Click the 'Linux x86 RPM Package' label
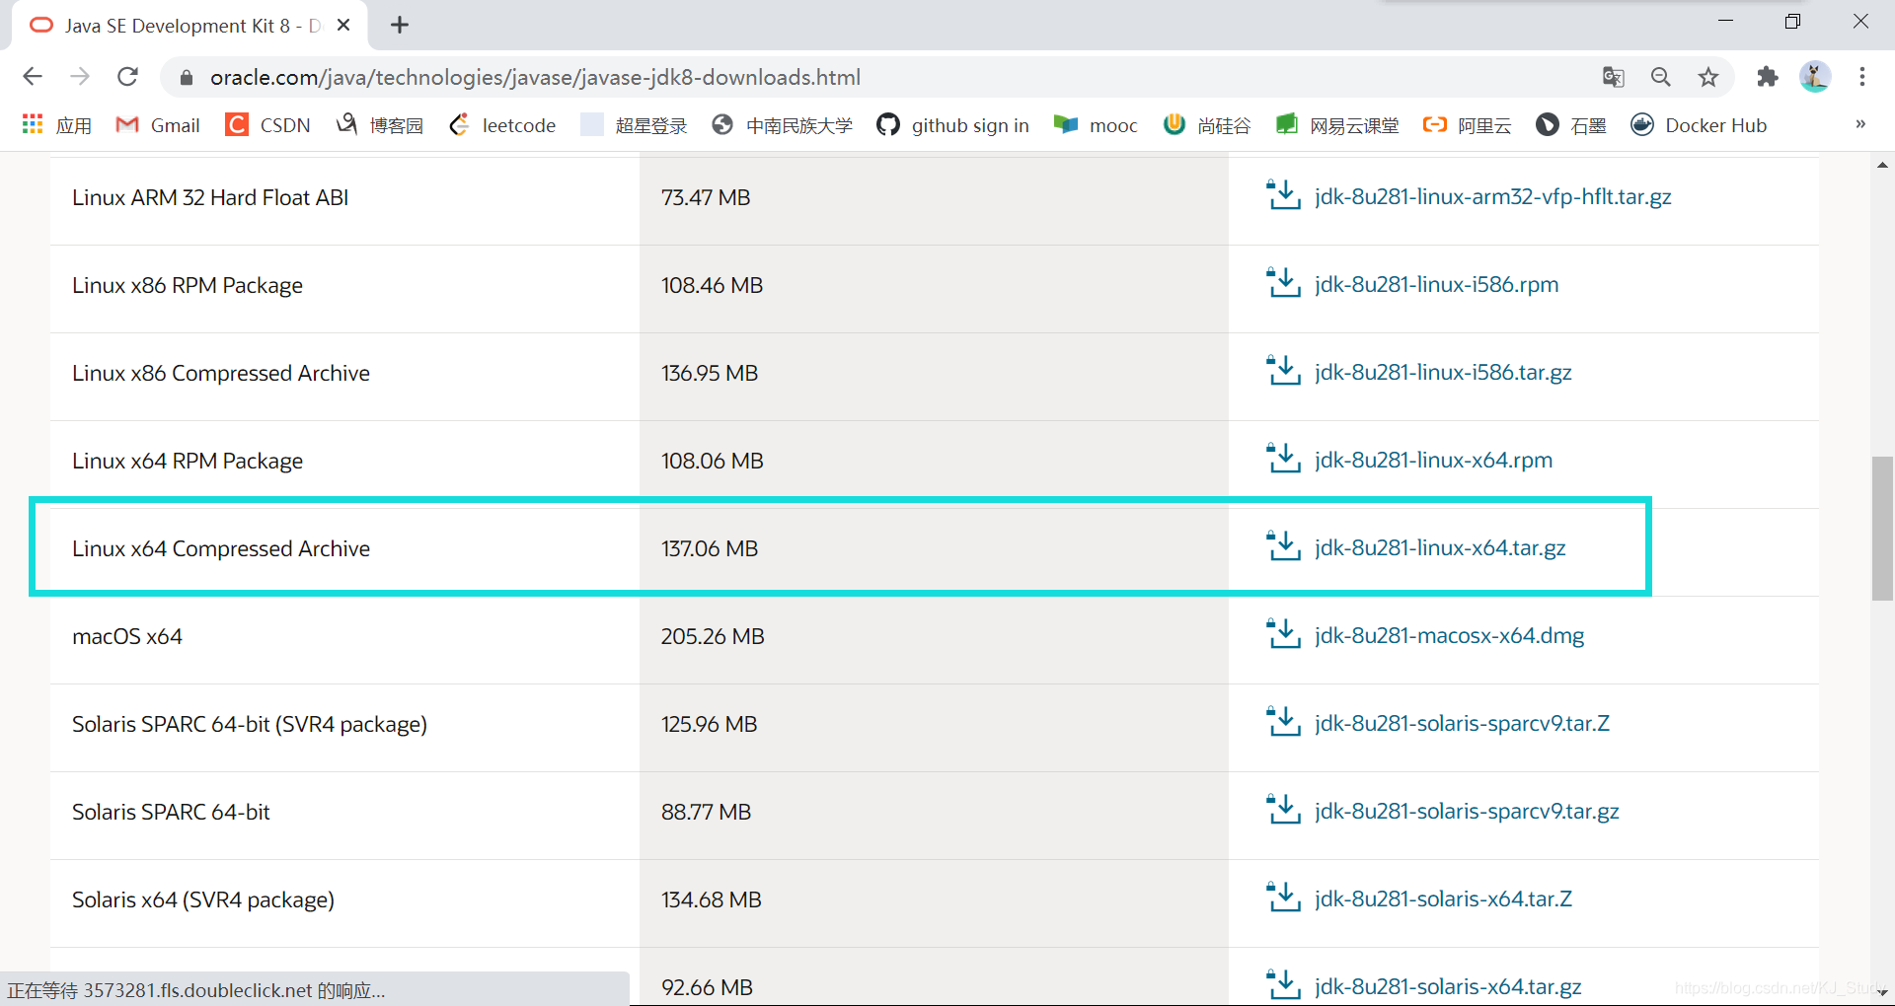 188,285
